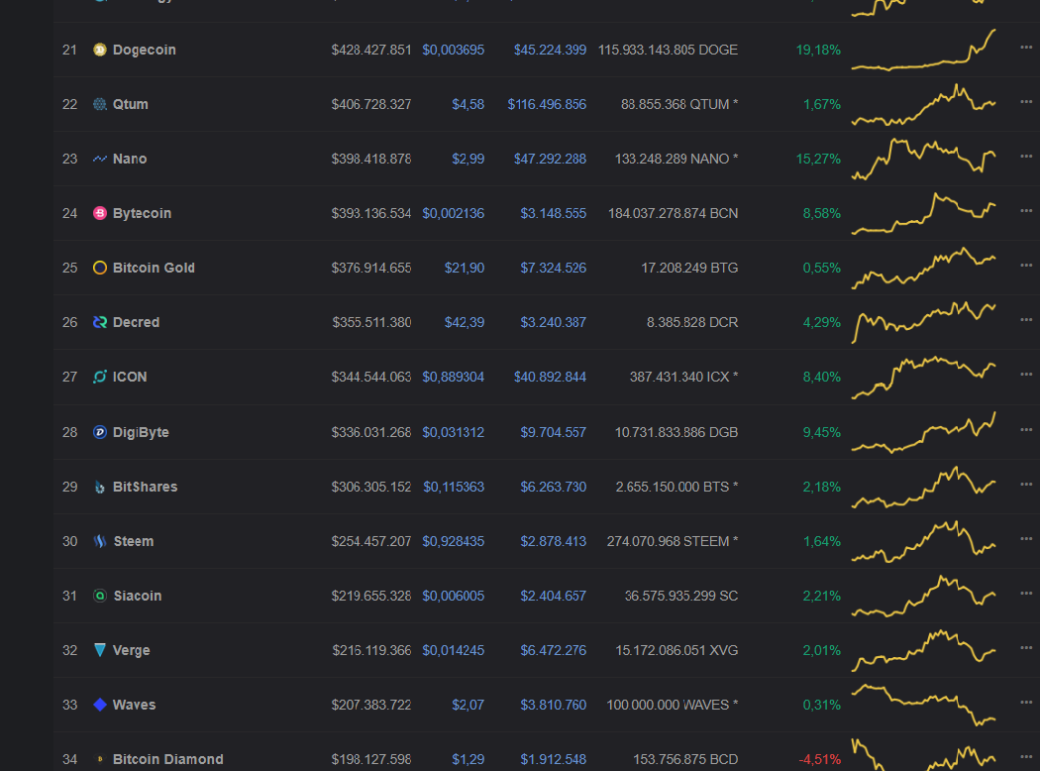Select the Dogecoin market cap $428.427.851
The height and width of the screenshot is (771, 1040).
(x=371, y=50)
